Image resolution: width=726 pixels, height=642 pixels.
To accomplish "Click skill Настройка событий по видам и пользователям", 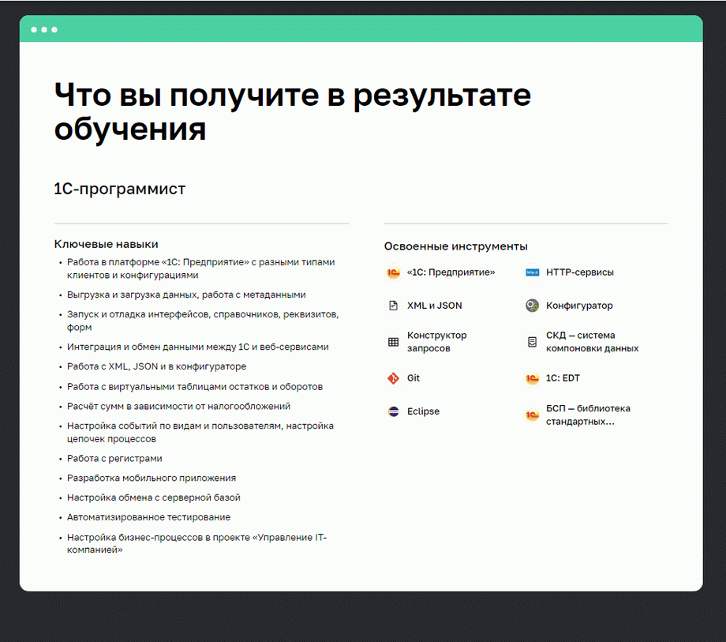I will pyautogui.click(x=200, y=432).
